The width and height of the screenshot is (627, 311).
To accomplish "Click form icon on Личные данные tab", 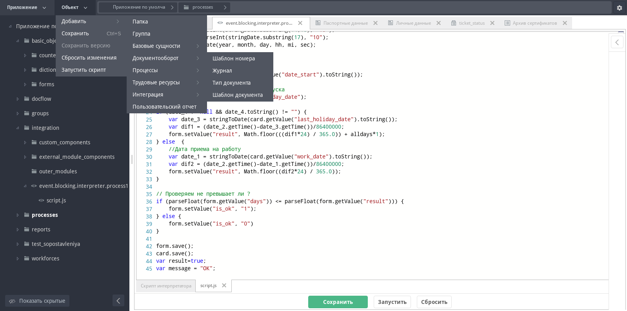I will (x=391, y=23).
